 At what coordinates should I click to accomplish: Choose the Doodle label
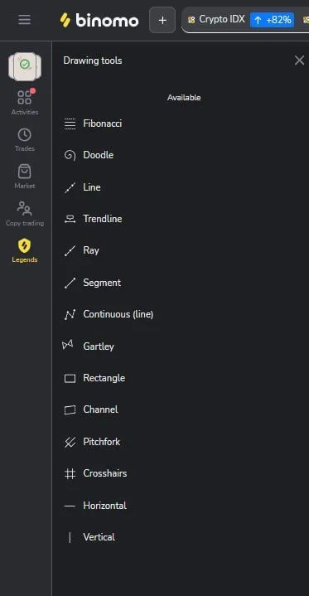99,155
